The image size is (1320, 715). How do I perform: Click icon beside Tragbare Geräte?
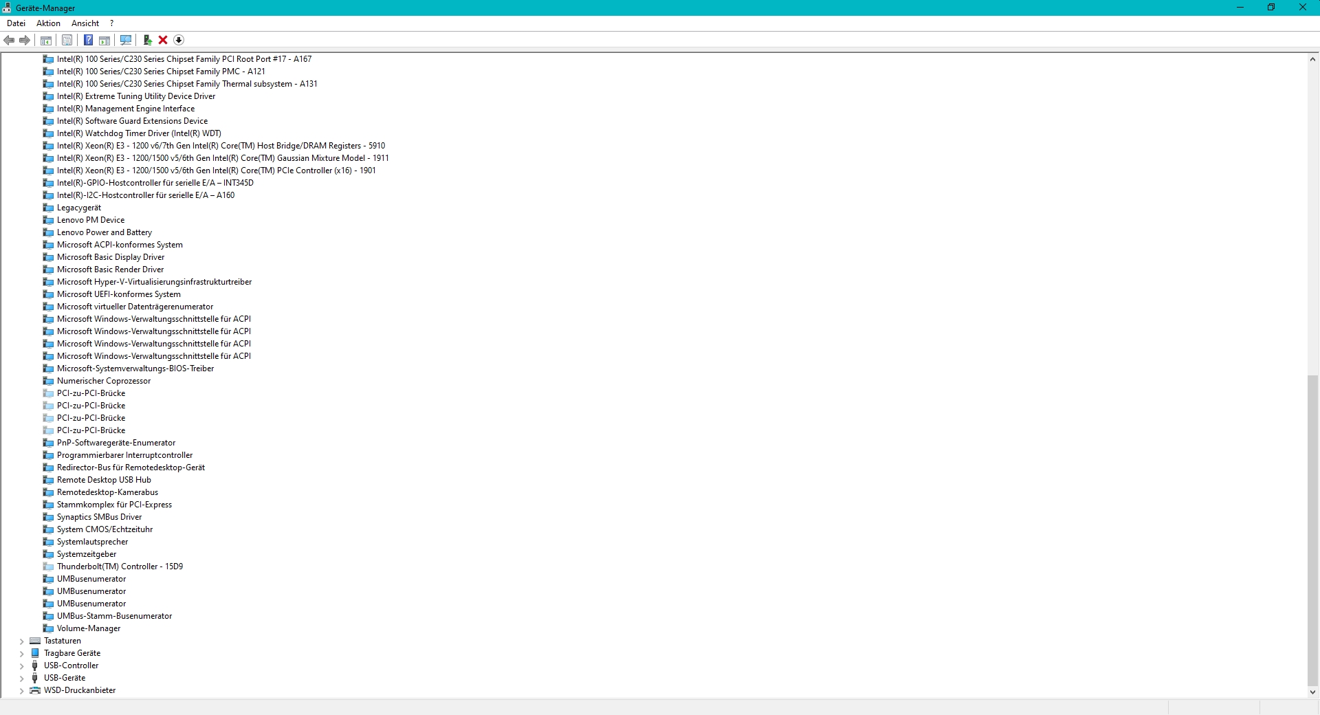(x=35, y=653)
